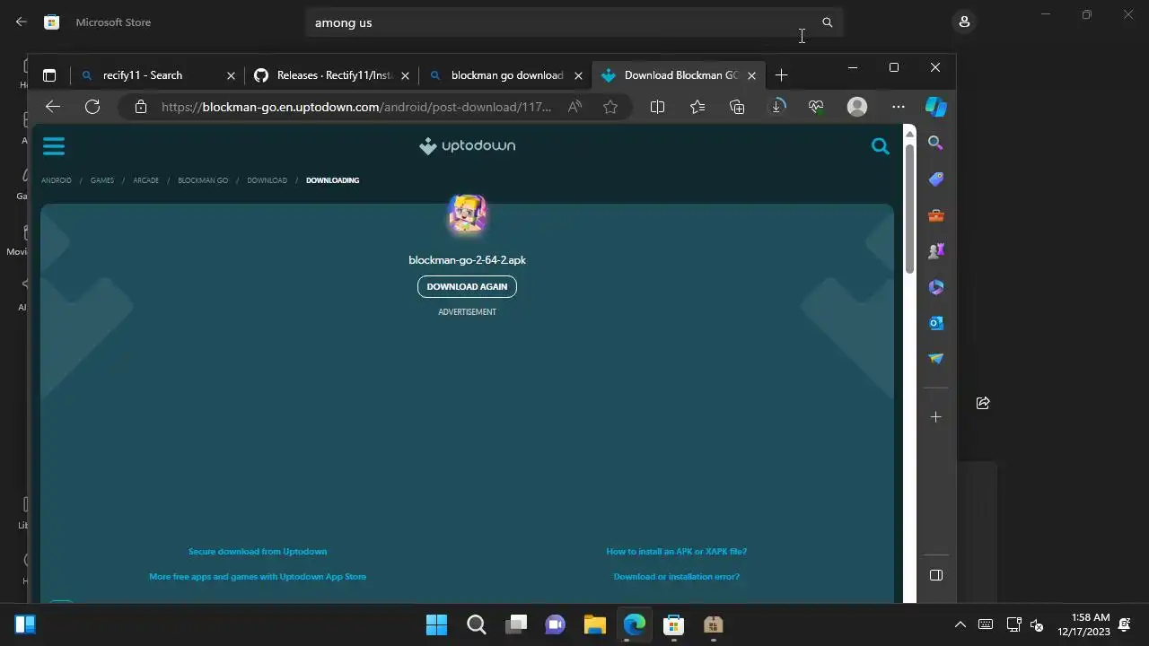The height and width of the screenshot is (646, 1149).
Task: Click the DOWNLOAD breadcrumb link
Action: coord(267,180)
